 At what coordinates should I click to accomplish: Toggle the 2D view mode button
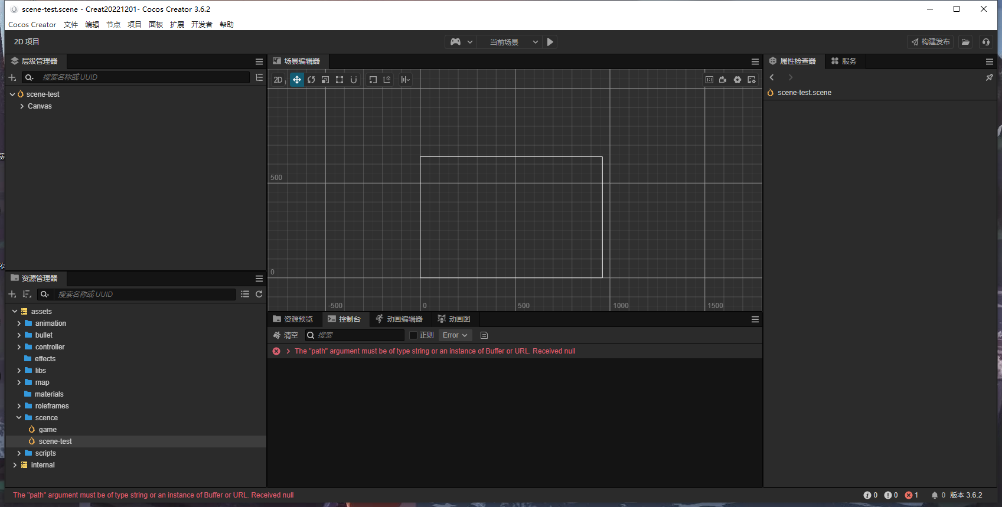(x=278, y=80)
